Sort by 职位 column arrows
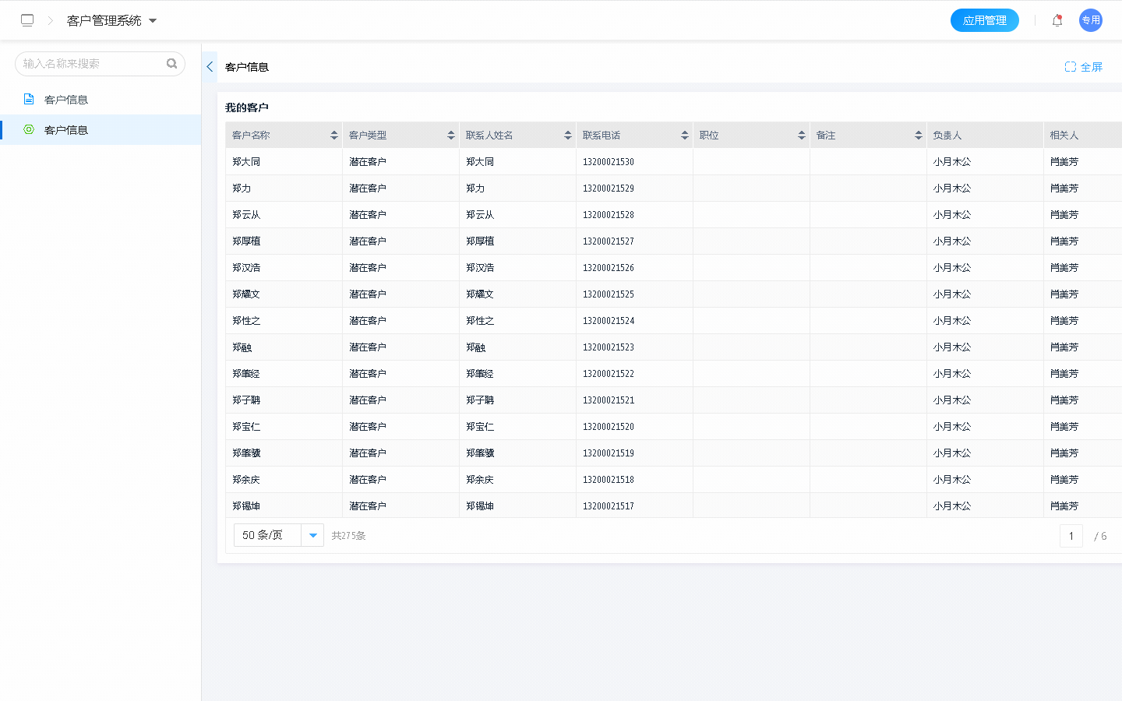 pyautogui.click(x=802, y=136)
